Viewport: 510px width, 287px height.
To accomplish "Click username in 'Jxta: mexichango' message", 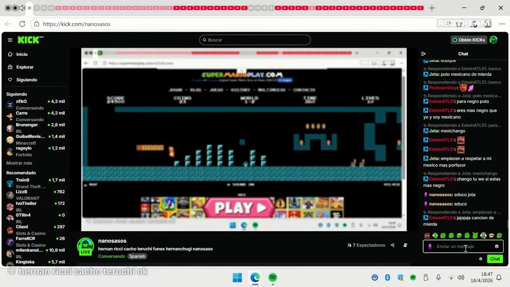I will (434, 131).
